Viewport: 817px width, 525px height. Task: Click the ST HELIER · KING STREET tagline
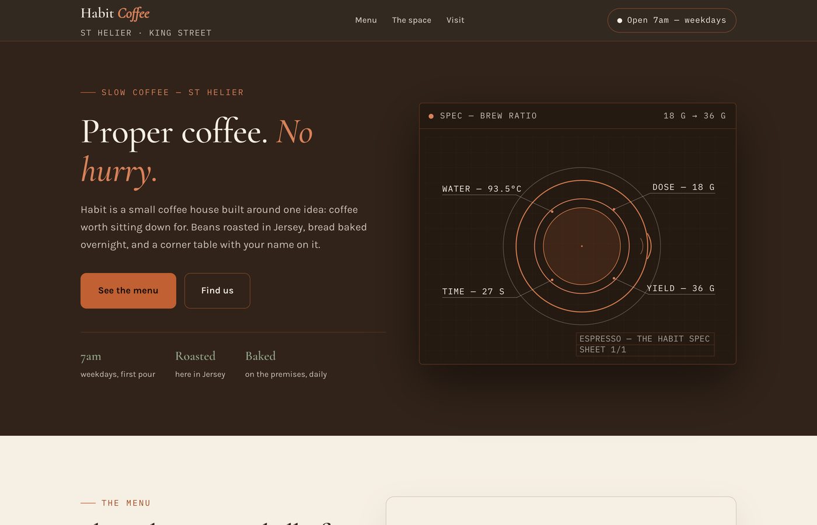146,33
